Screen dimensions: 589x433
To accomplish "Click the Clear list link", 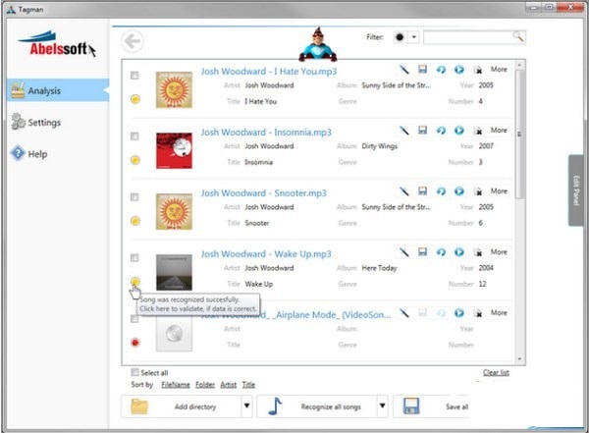I will (x=496, y=372).
